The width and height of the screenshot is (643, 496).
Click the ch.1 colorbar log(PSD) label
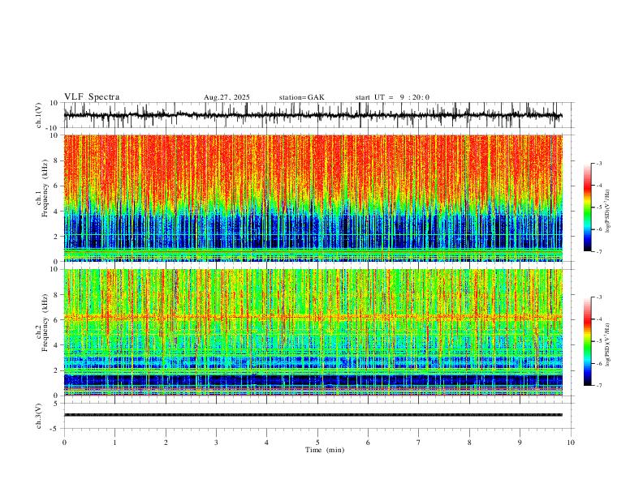click(x=608, y=212)
